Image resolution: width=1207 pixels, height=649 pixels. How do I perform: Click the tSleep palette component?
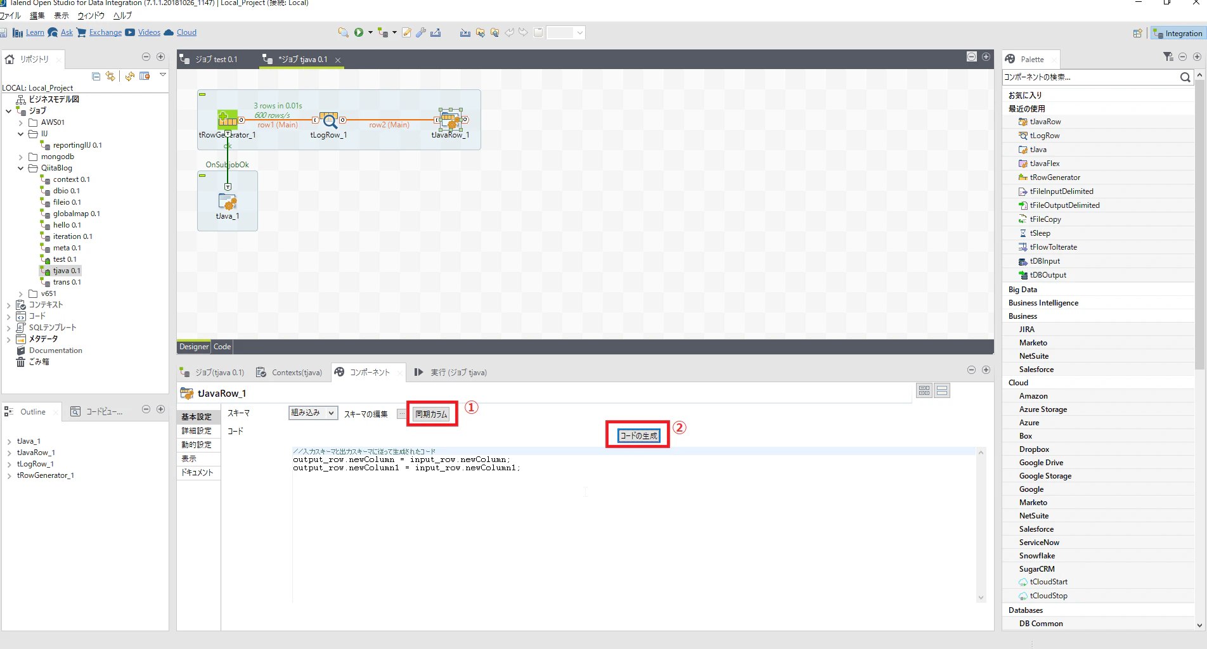point(1040,233)
